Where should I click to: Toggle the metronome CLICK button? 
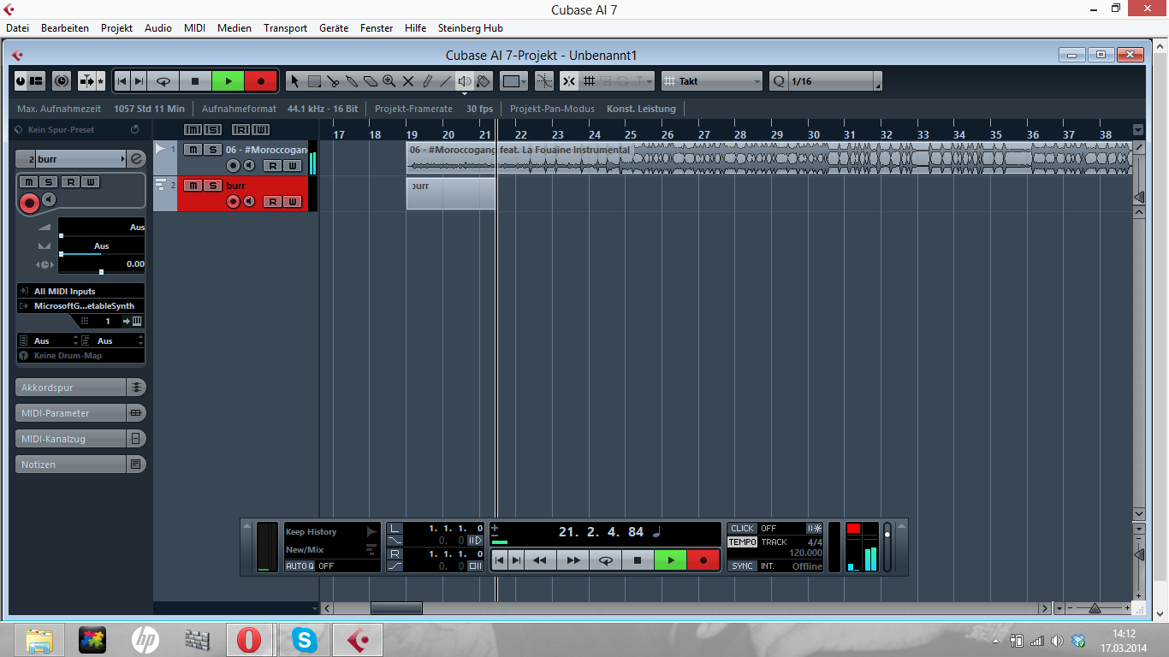742,529
